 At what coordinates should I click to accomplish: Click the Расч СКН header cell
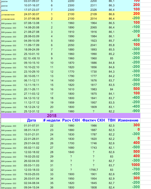71,120
